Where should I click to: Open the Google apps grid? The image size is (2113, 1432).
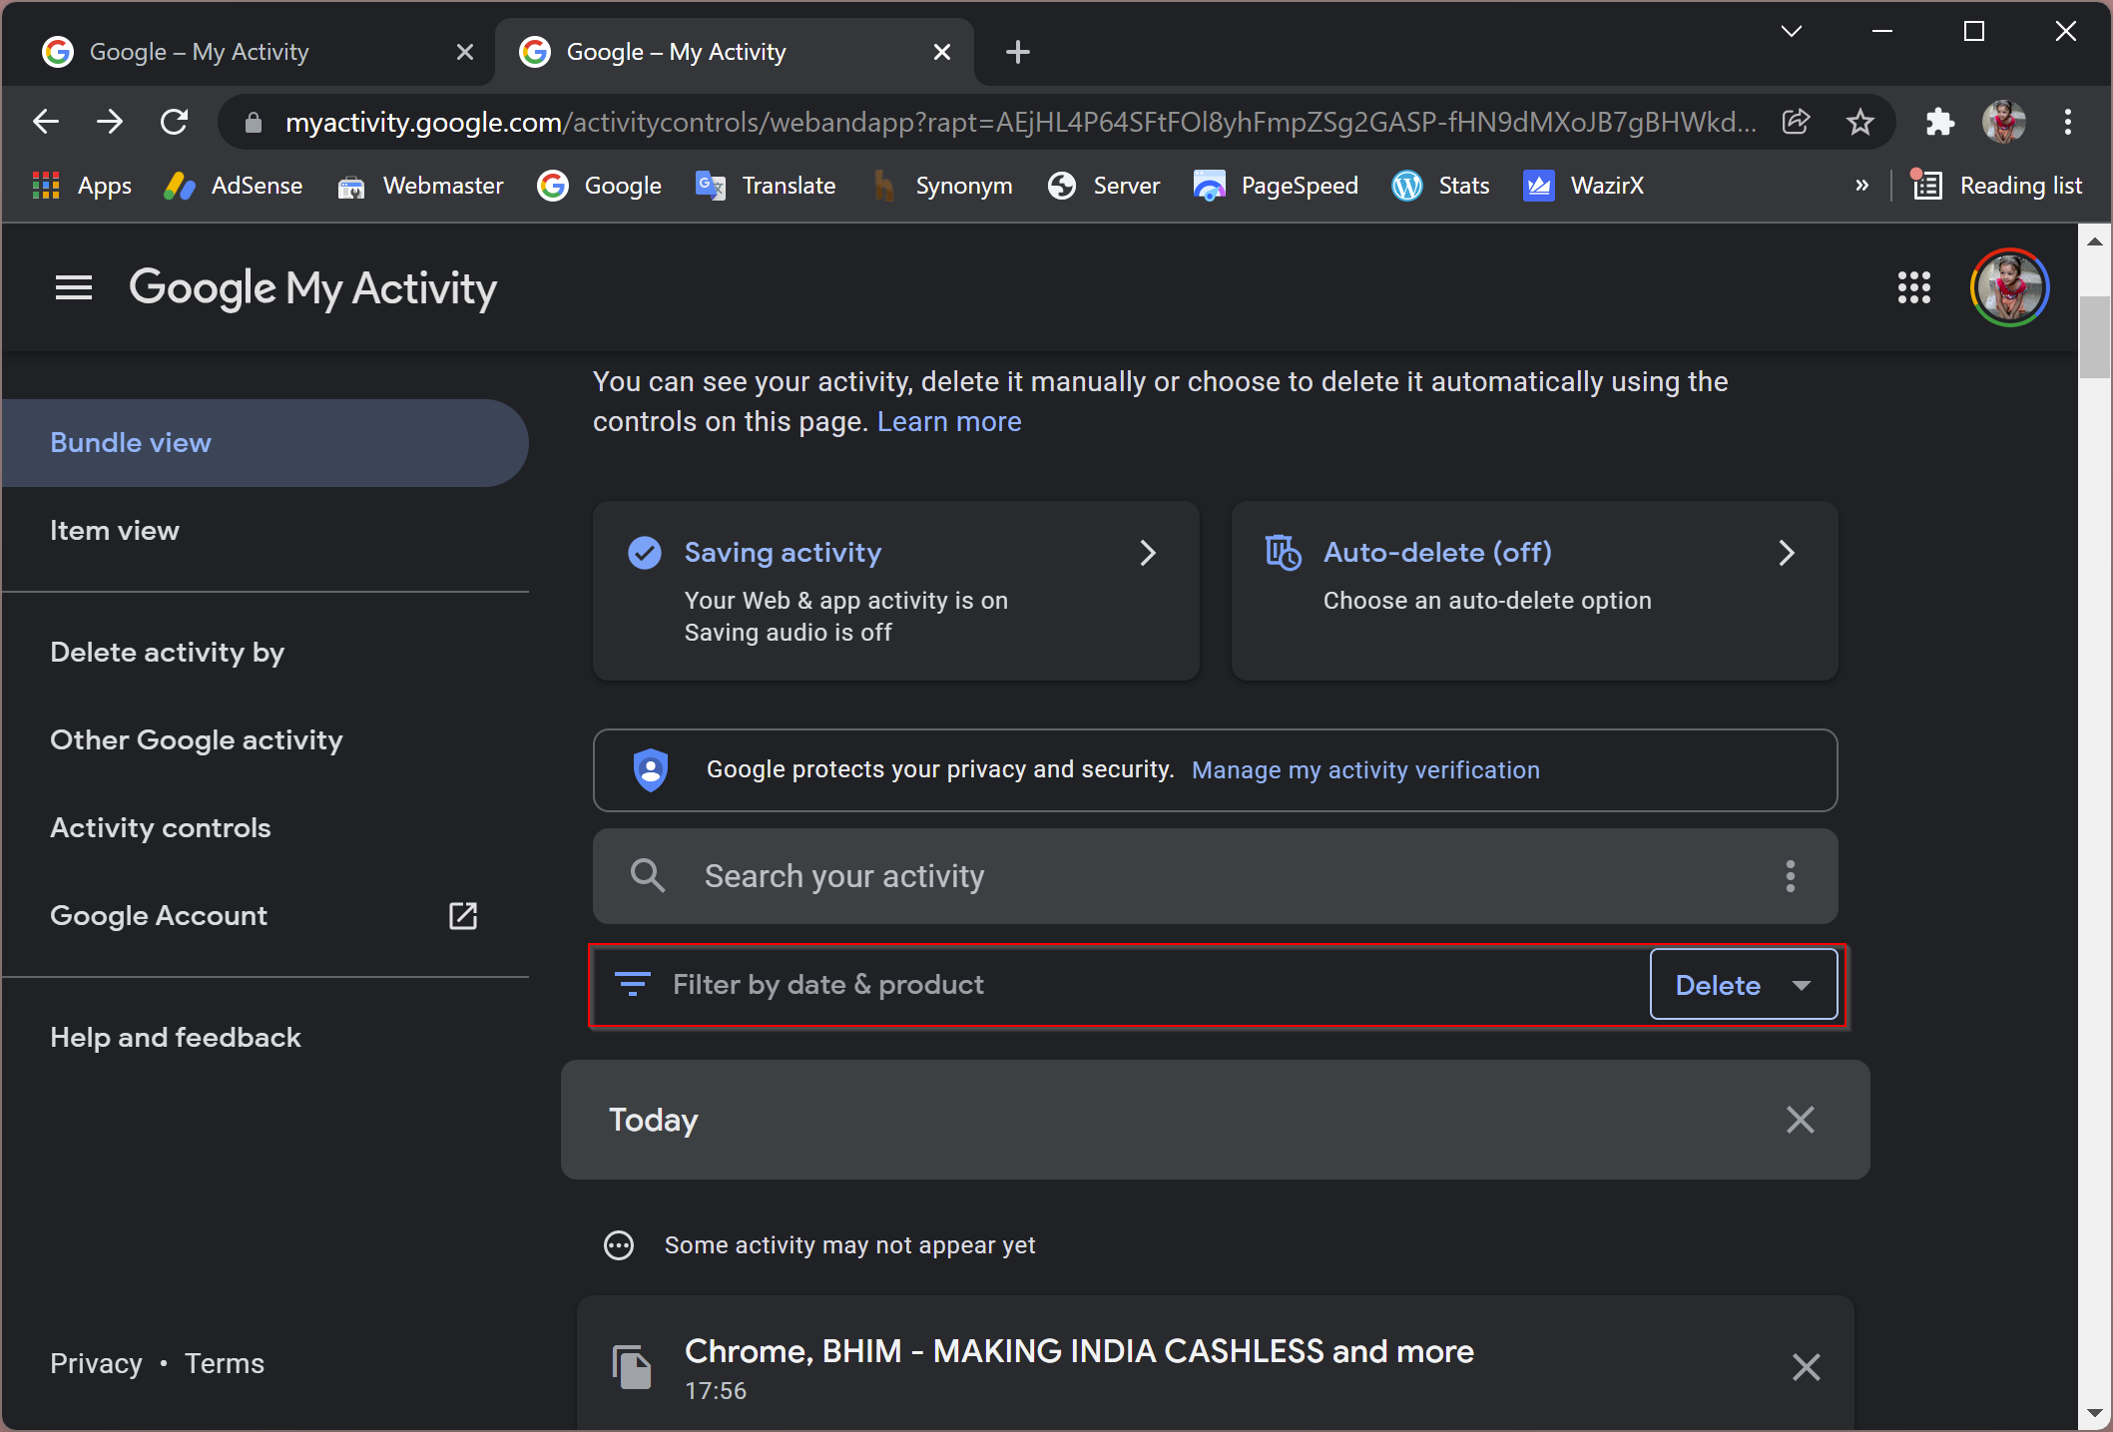tap(1913, 288)
